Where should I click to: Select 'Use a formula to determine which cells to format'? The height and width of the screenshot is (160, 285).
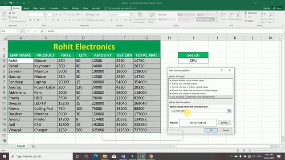201,97
